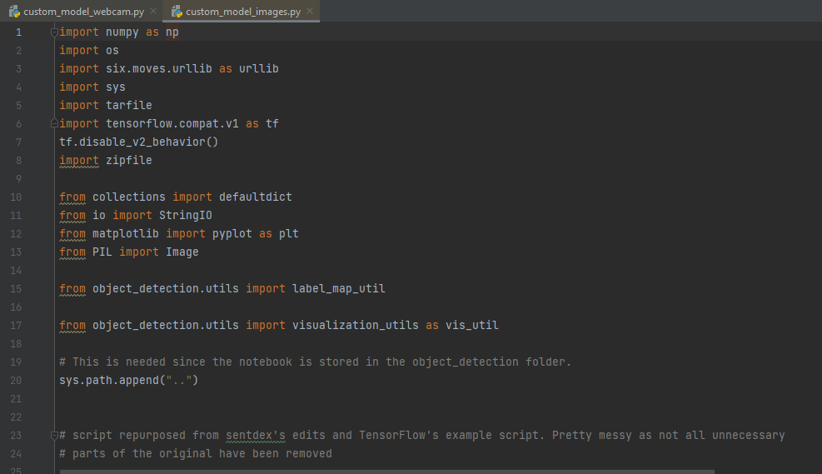This screenshot has width=822, height=474.
Task: Click 'six.moves.urllib' on line 3
Action: (x=159, y=68)
